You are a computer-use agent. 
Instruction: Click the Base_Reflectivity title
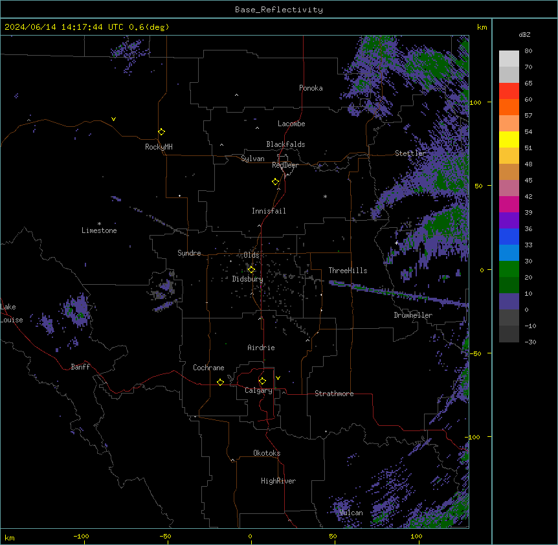(279, 10)
